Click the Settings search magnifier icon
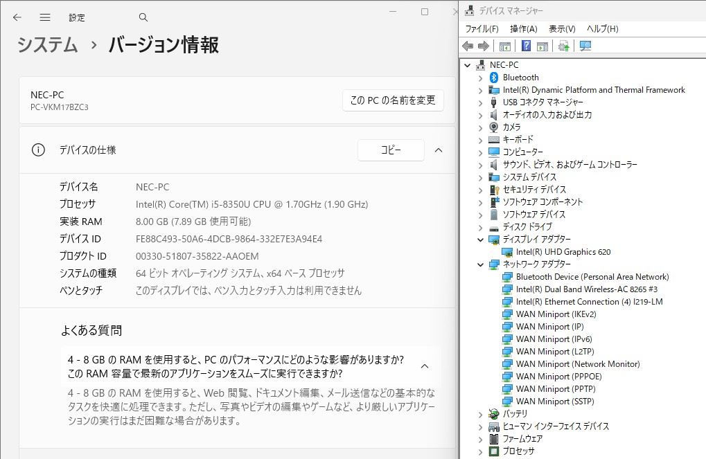Viewport: 706px width, 459px height. (143, 17)
